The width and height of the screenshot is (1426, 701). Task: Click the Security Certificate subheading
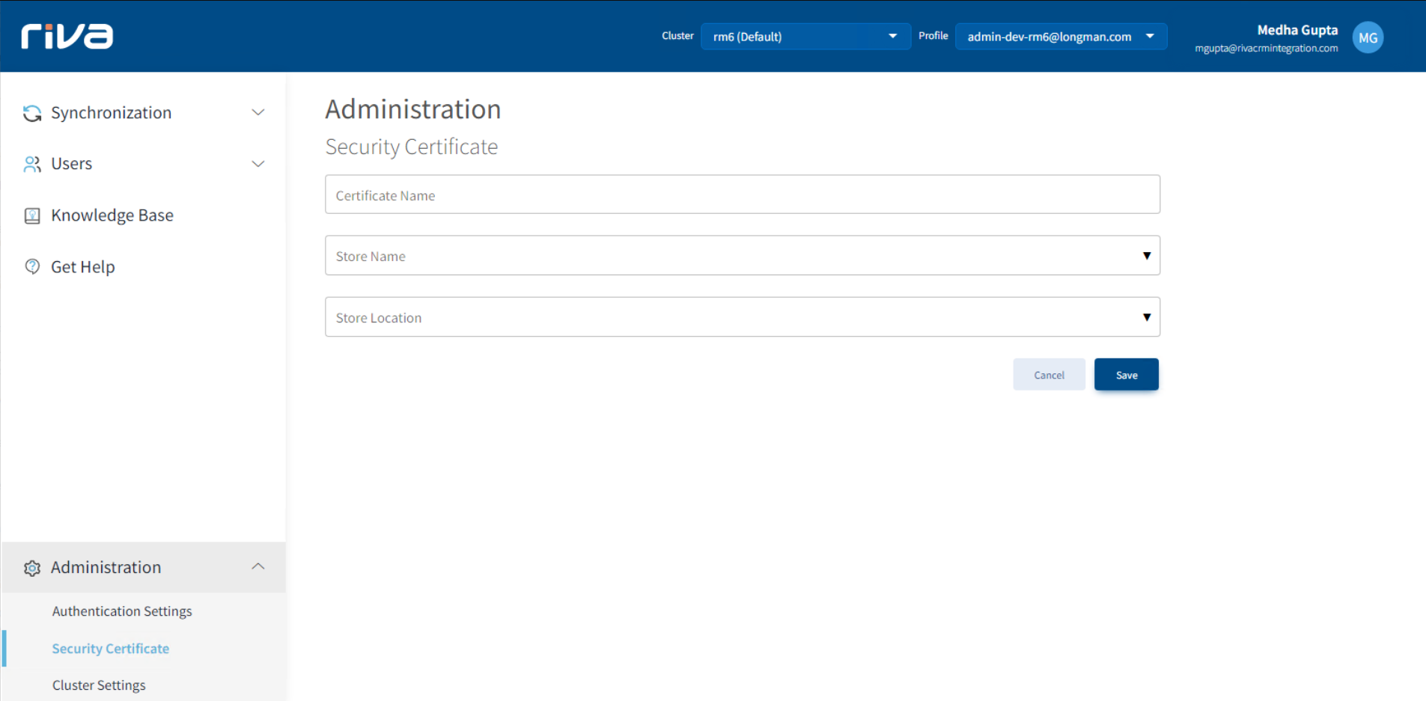tap(412, 147)
